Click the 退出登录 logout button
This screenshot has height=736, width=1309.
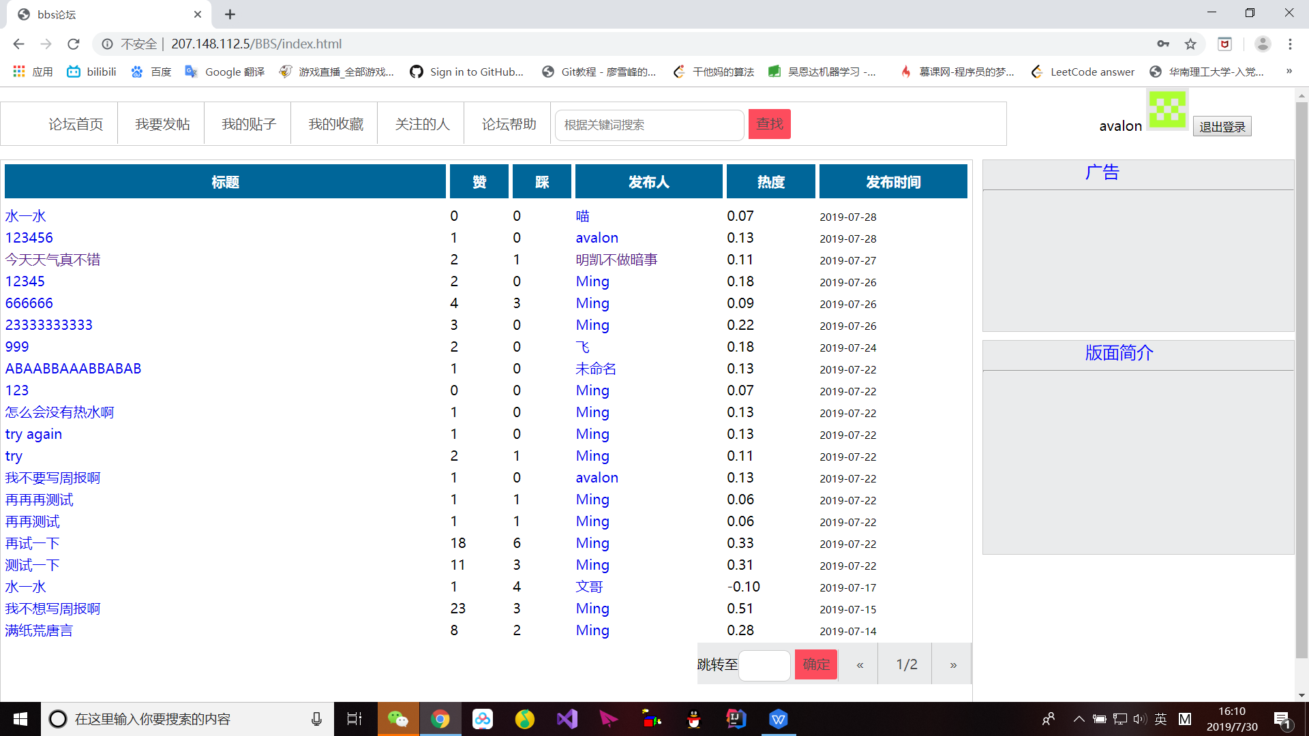(x=1222, y=127)
